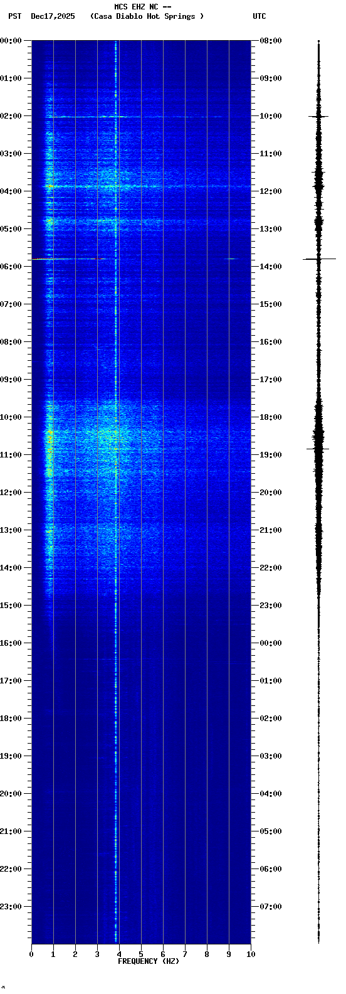Click the UTC time label 18:00
The image size is (346, 994).
[271, 417]
